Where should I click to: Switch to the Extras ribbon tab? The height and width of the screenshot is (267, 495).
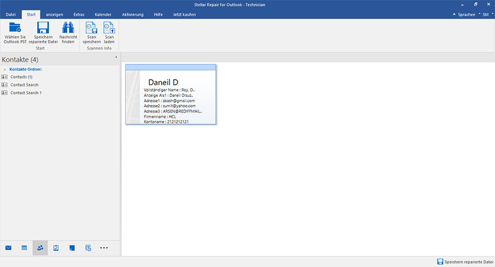79,14
